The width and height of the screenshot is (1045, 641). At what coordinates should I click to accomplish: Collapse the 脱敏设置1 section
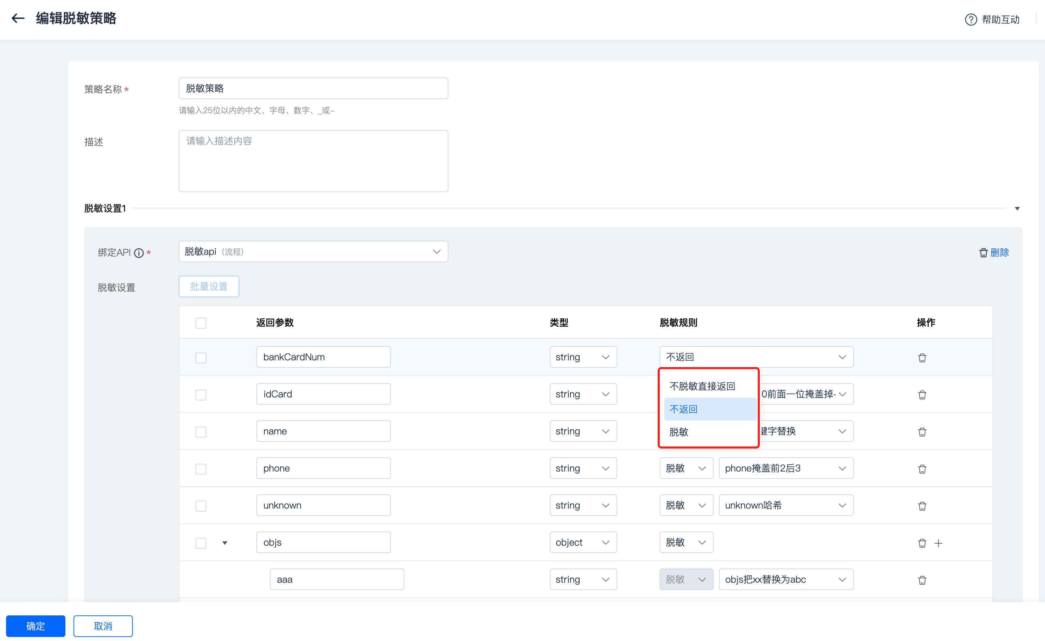[1017, 209]
